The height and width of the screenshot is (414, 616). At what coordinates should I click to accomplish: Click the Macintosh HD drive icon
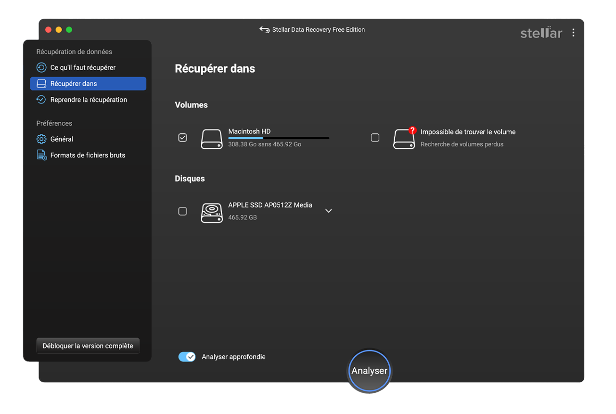[212, 139]
